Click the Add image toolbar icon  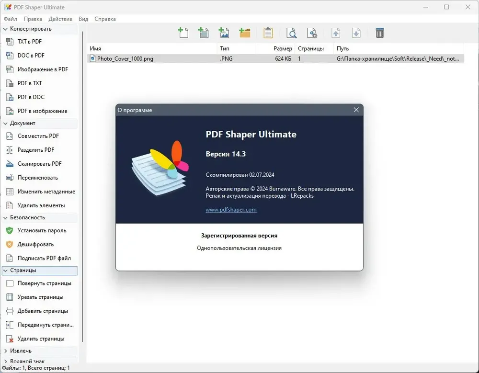tap(224, 33)
